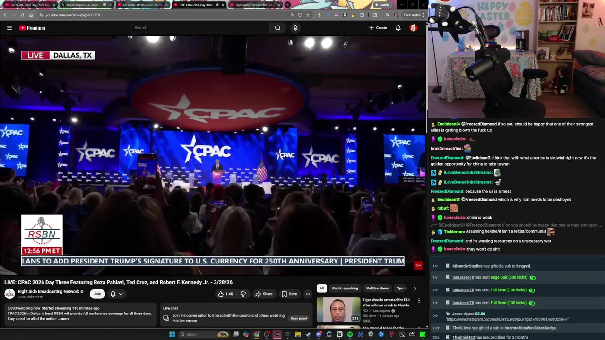Open Task View from the taskbar
605x340 pixels.
235,334
